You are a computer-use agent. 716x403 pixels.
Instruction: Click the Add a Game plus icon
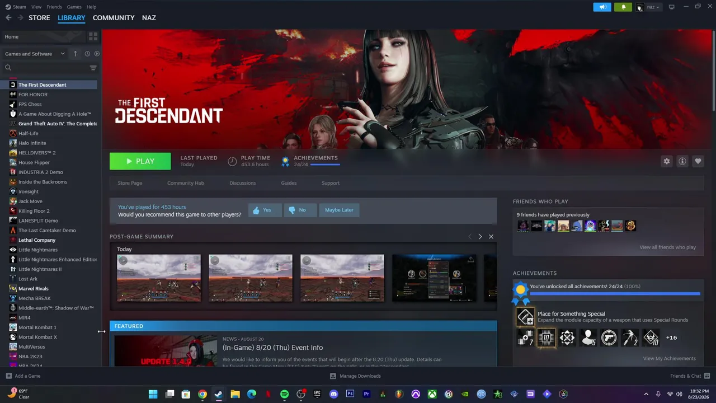[8, 376]
